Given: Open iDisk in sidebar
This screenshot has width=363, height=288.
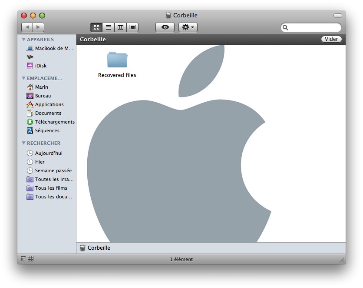Looking at the screenshot, I should (x=47, y=66).
